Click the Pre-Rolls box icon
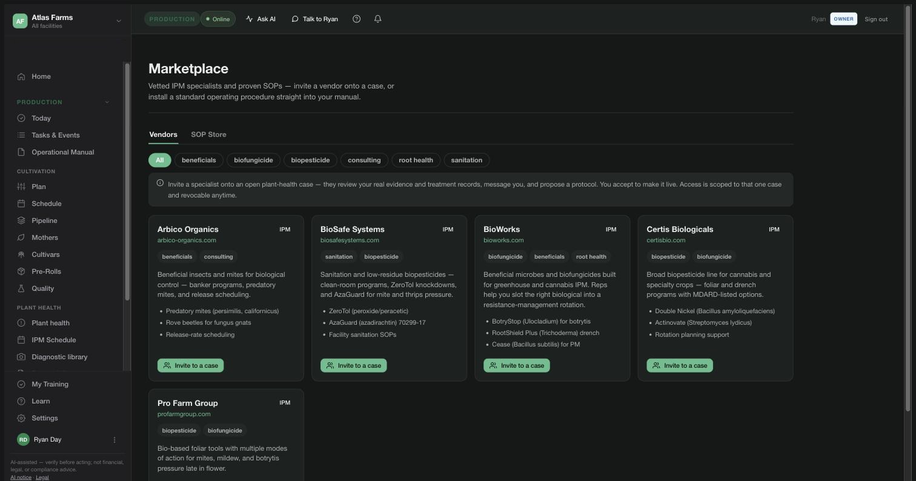Screen dimensions: 916x481 click(x=21, y=271)
